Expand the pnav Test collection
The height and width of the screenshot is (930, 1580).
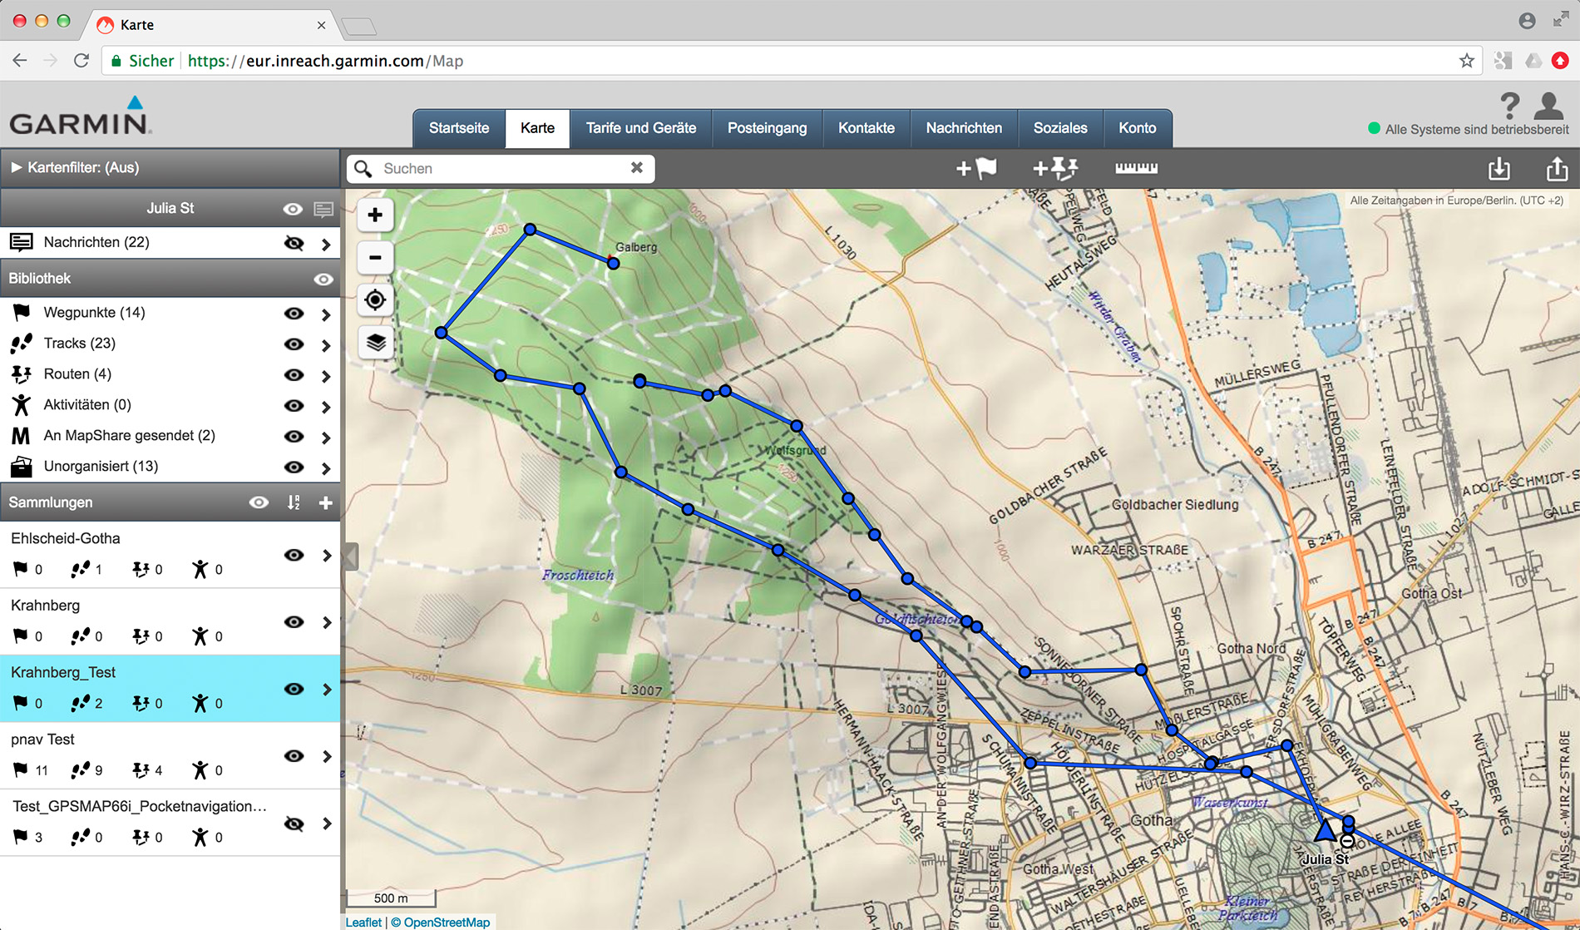click(326, 756)
